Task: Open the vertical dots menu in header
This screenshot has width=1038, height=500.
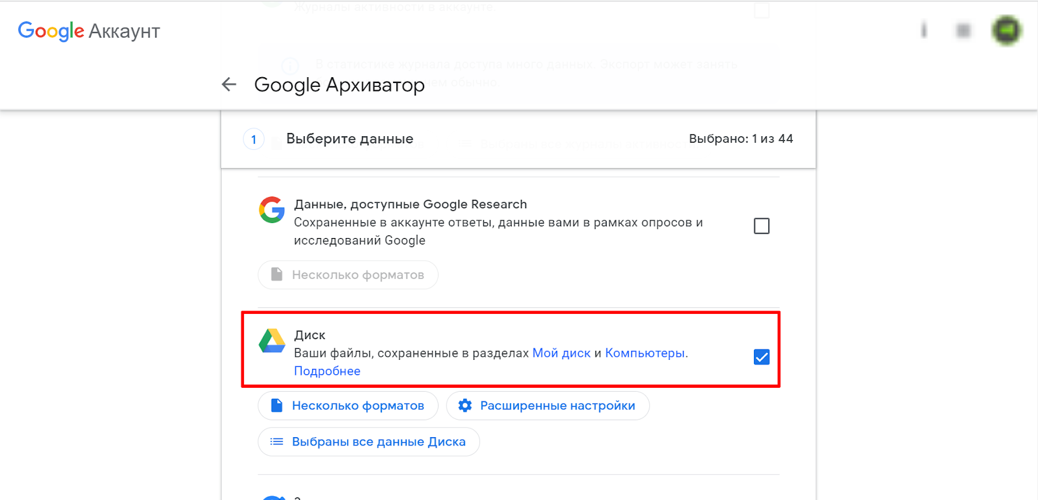Action: [x=924, y=30]
